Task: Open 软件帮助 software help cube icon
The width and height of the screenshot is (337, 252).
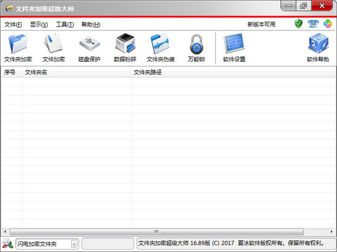Action: coord(318,48)
